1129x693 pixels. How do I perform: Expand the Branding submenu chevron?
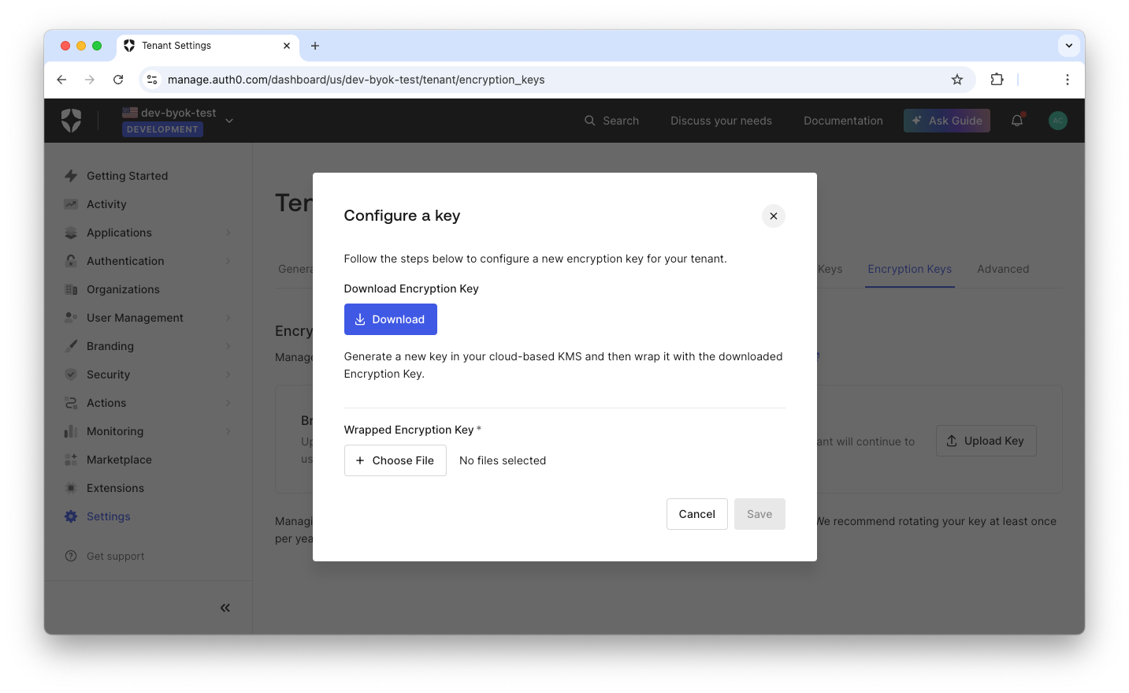pyautogui.click(x=228, y=346)
